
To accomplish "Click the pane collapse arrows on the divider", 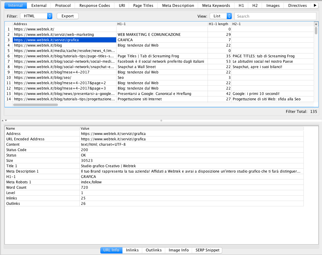I will pos(3,121).
